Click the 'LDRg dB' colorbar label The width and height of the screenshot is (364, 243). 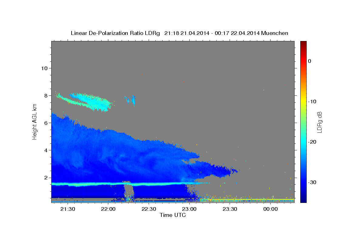tap(319, 122)
